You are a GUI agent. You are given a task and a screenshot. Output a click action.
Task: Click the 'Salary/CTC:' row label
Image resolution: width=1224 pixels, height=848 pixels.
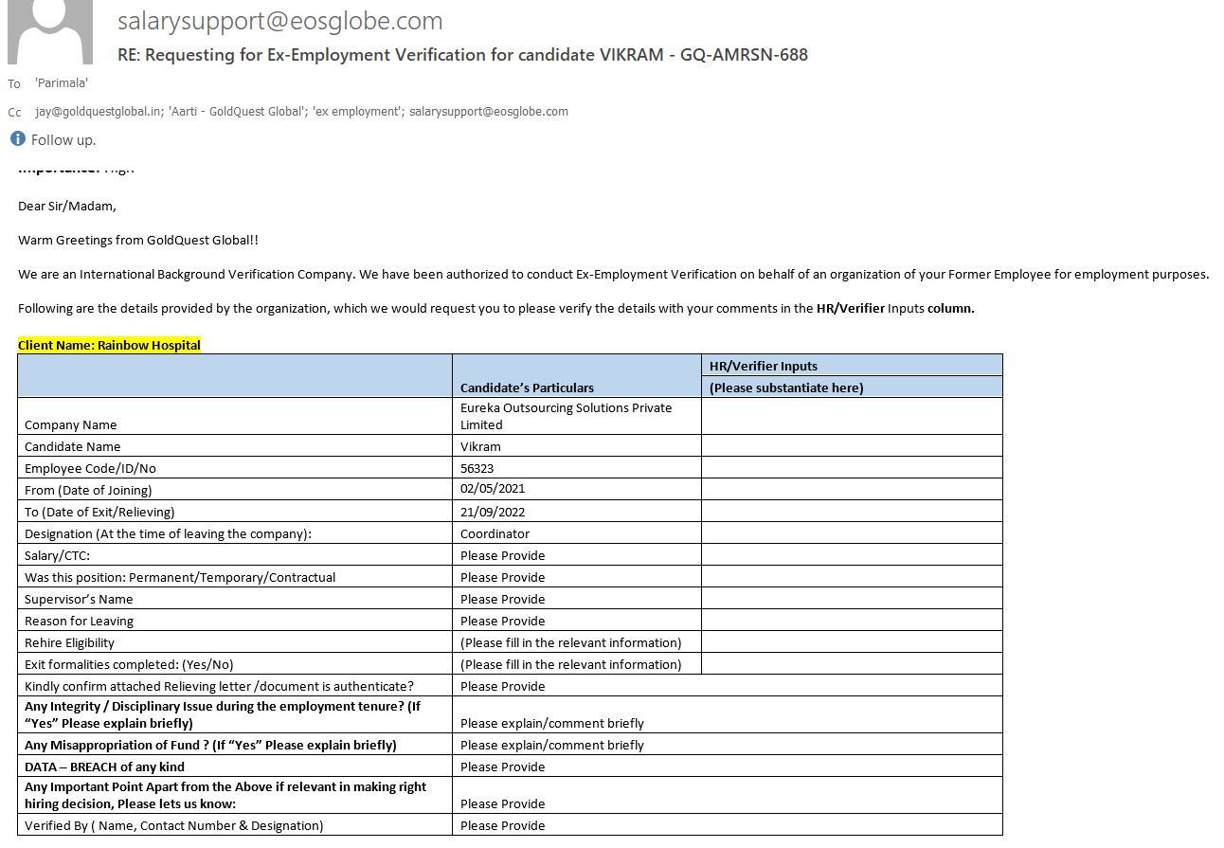tap(57, 555)
